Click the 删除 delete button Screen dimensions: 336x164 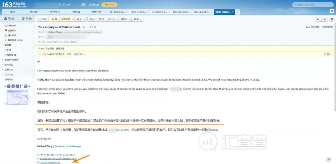[92, 19]
